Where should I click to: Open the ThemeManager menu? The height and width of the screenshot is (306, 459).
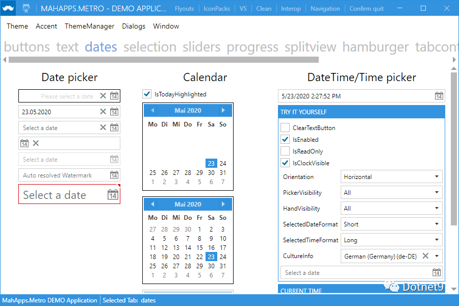pyautogui.click(x=89, y=26)
